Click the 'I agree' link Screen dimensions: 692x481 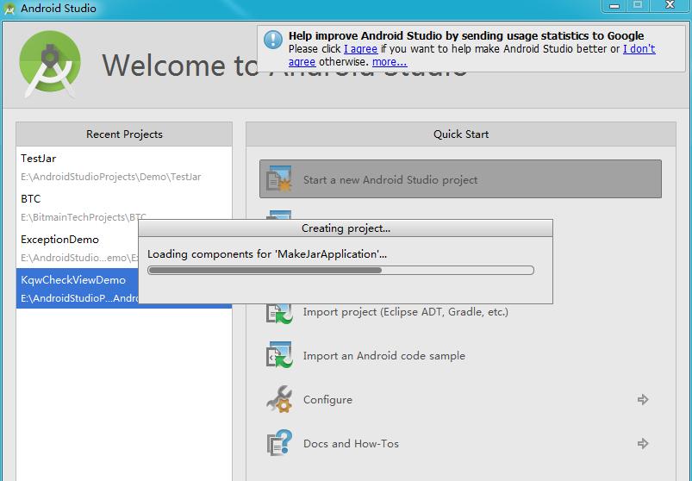(x=360, y=48)
